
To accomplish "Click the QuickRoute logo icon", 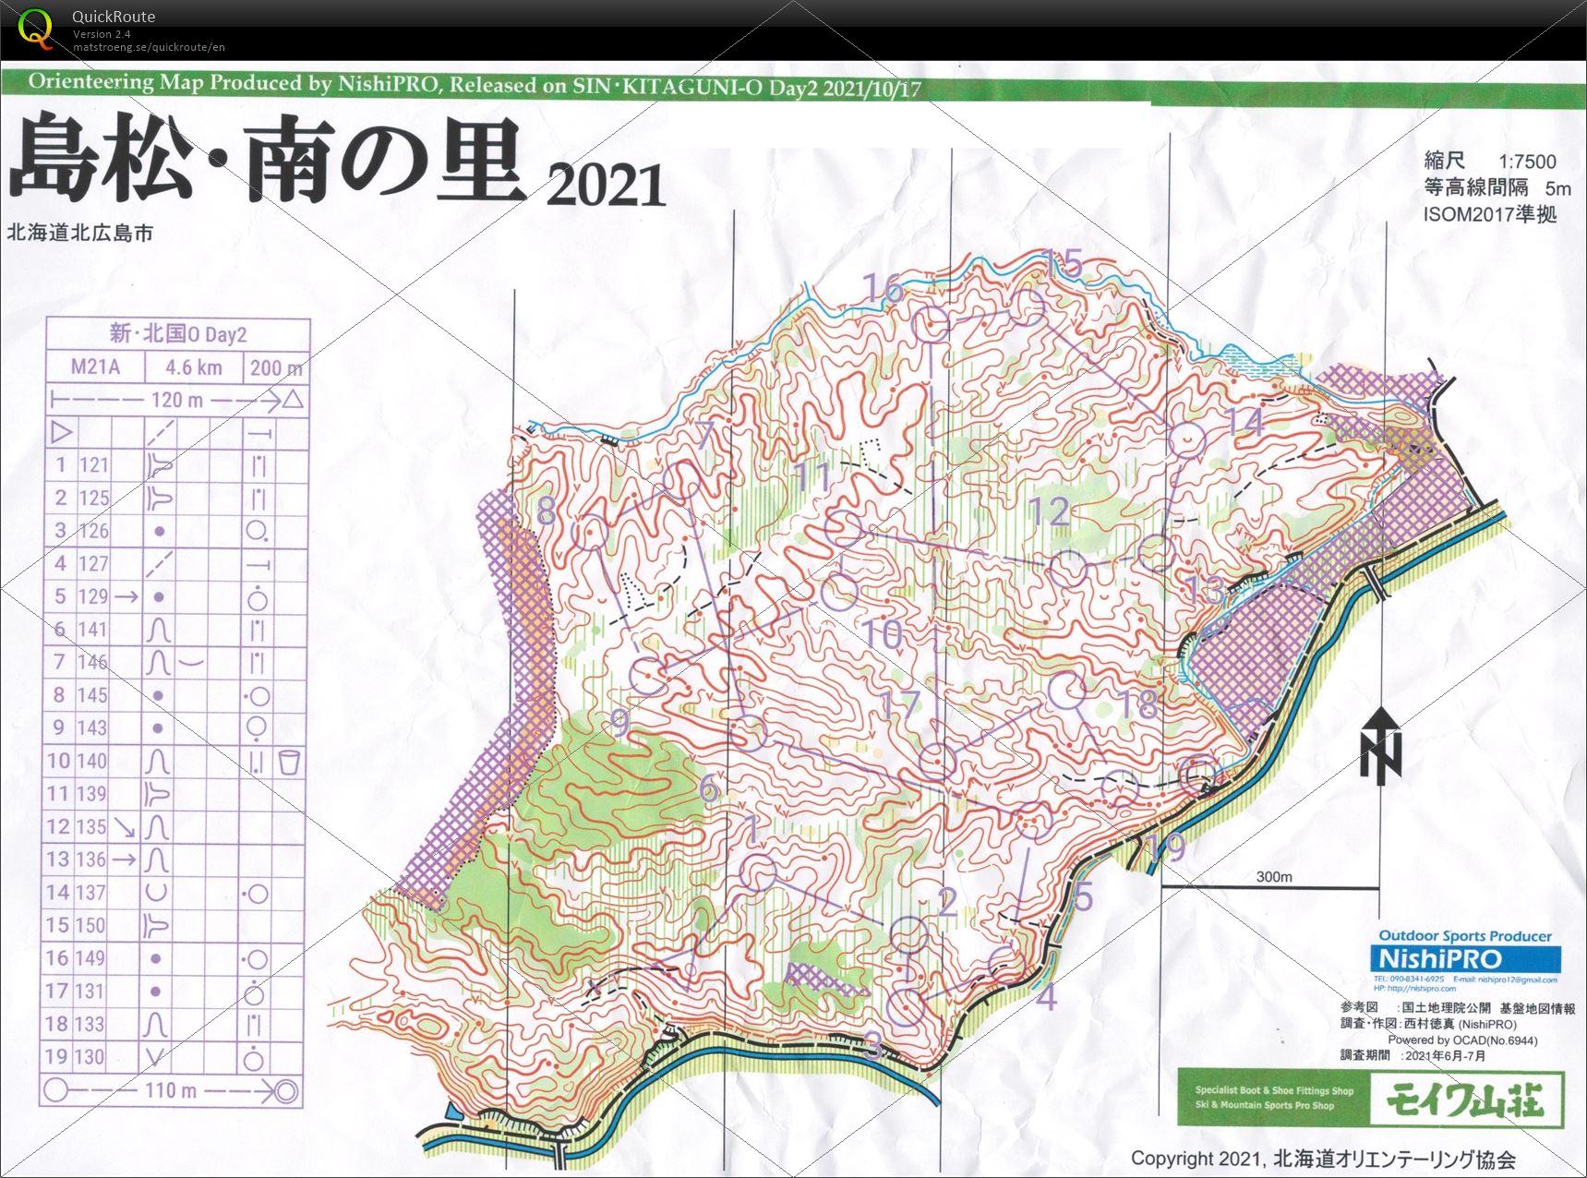I will (36, 29).
